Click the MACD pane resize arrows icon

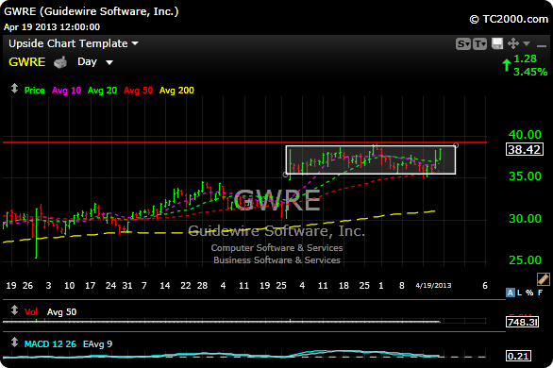pos(14,342)
